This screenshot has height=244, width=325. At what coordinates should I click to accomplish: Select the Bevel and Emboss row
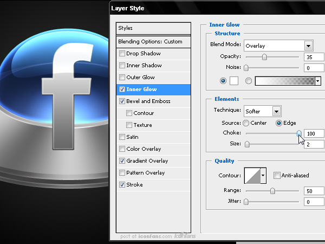click(x=153, y=101)
